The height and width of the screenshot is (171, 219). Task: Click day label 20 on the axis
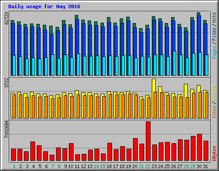pos(135,166)
